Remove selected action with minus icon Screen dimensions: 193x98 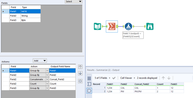pyautogui.click(x=80, y=81)
